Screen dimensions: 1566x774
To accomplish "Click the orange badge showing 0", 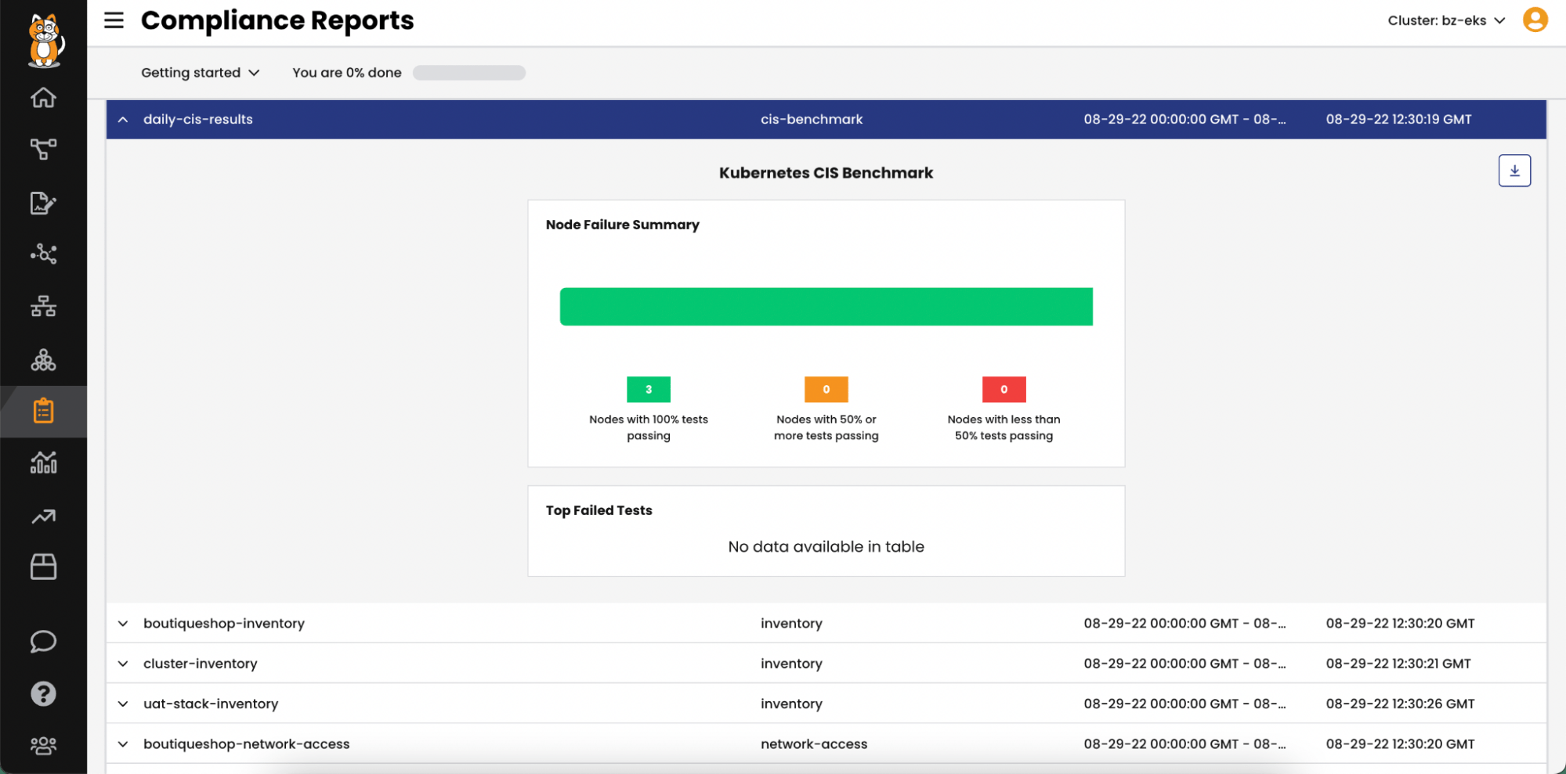I will [x=826, y=389].
